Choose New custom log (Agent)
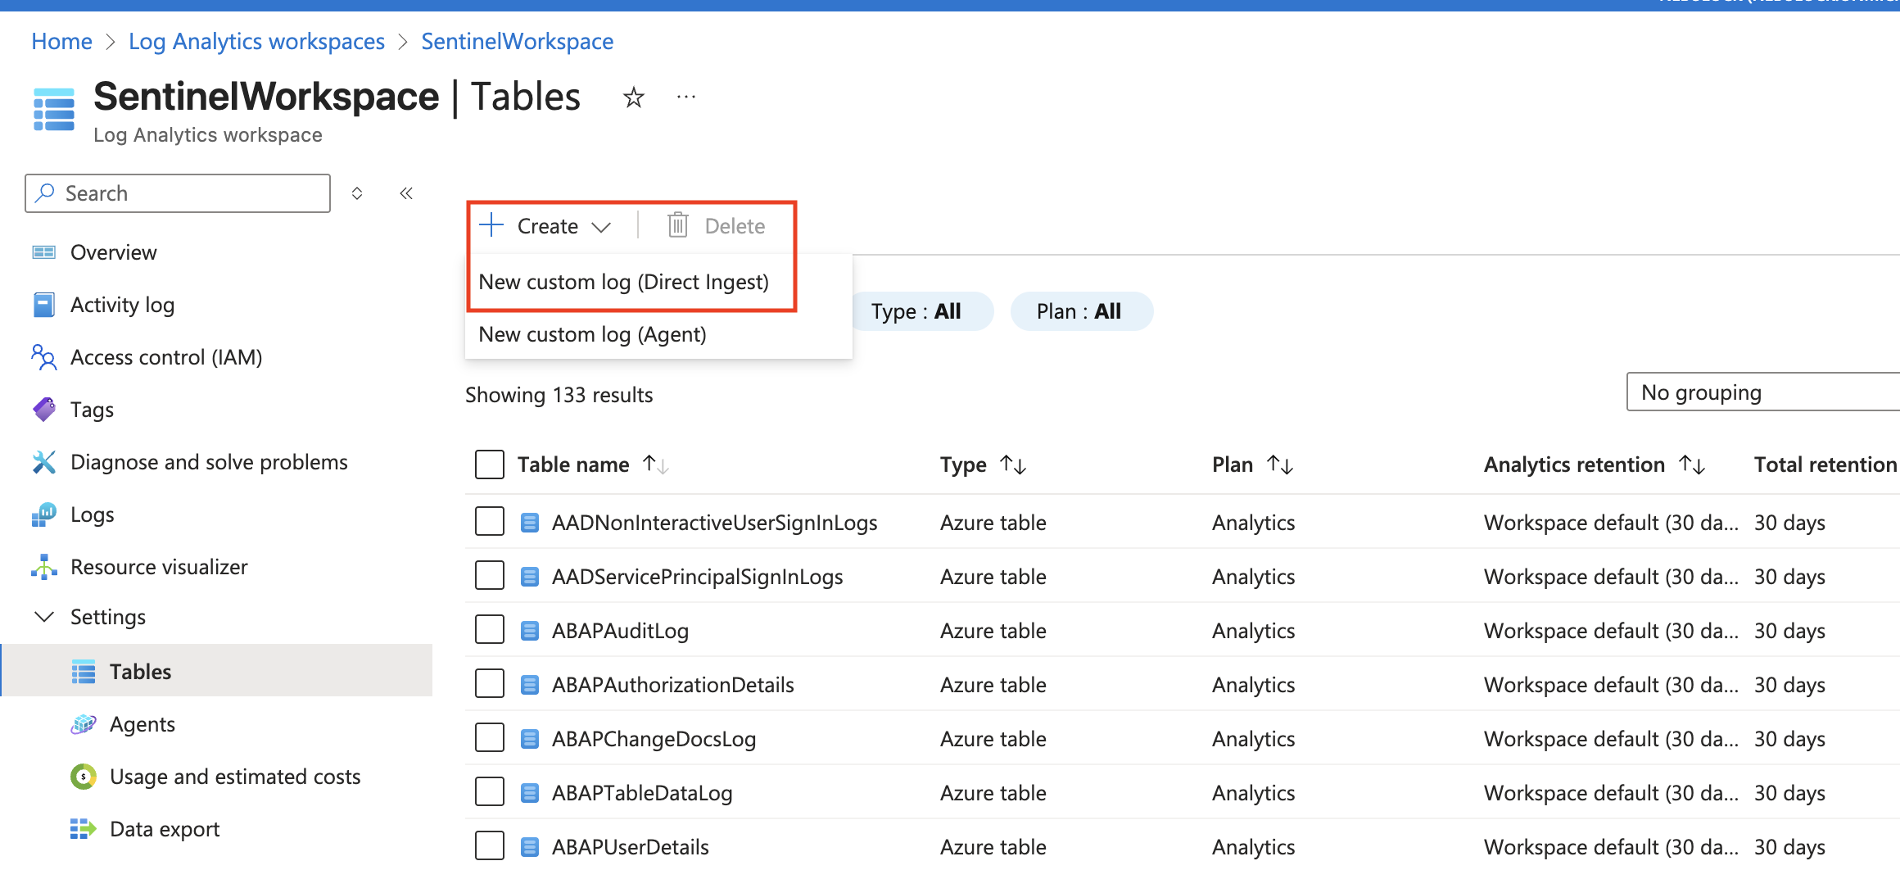The image size is (1900, 870). (592, 334)
